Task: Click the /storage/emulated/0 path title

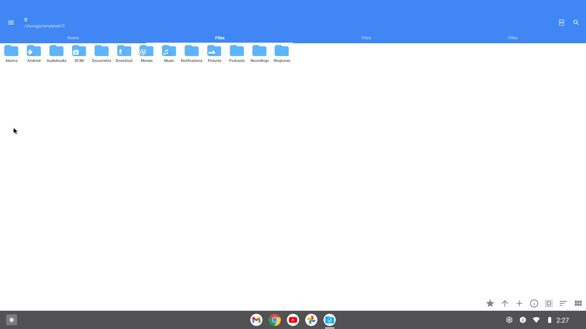Action: (45, 26)
